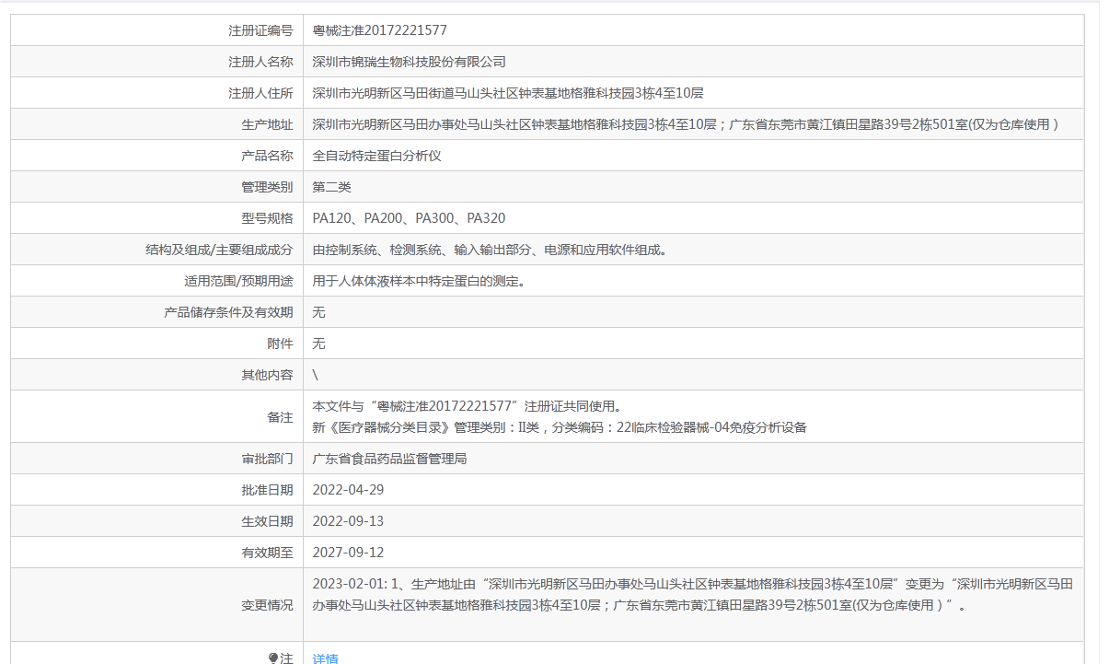This screenshot has width=1109, height=664.
Task: Click the 注册人住所 label
Action: (260, 93)
